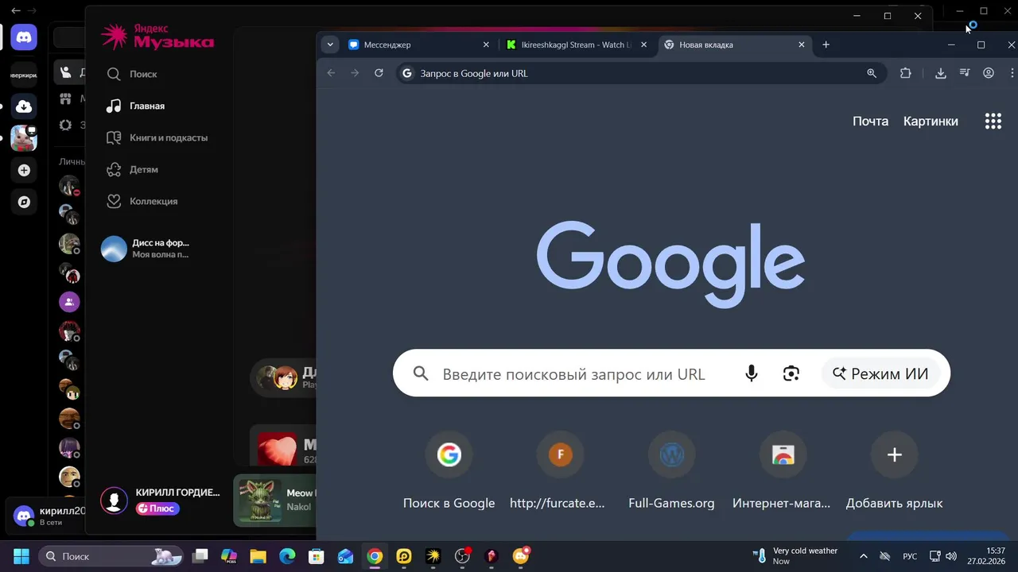Open the Картинки link
The height and width of the screenshot is (572, 1018).
pos(931,122)
